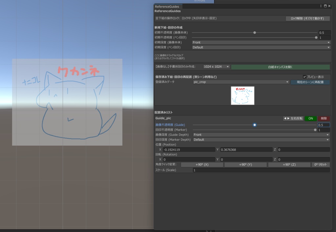This screenshot has height=232, width=336.
Task: Click the 白紙キャンバスを開く button
Action: tap(280, 67)
